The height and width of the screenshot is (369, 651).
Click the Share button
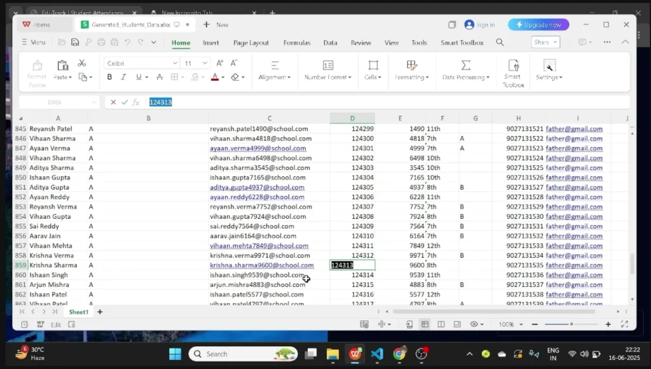545,42
